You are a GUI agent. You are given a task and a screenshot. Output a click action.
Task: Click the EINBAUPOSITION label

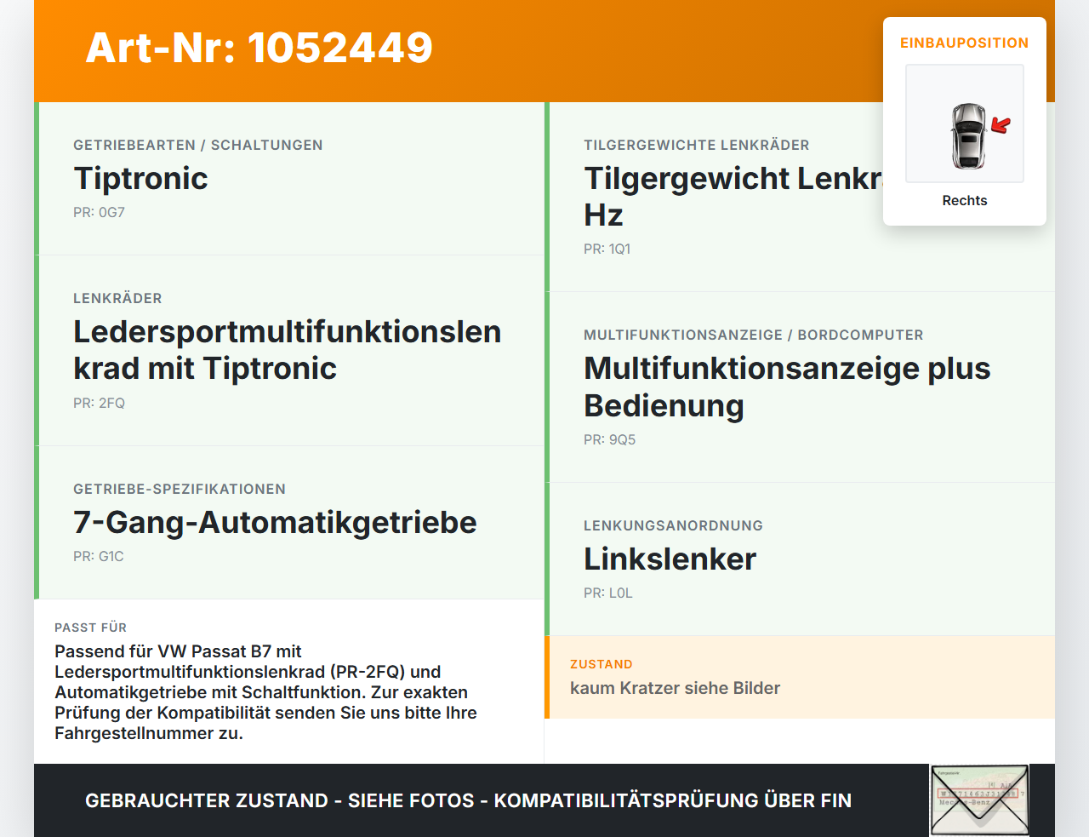[965, 43]
